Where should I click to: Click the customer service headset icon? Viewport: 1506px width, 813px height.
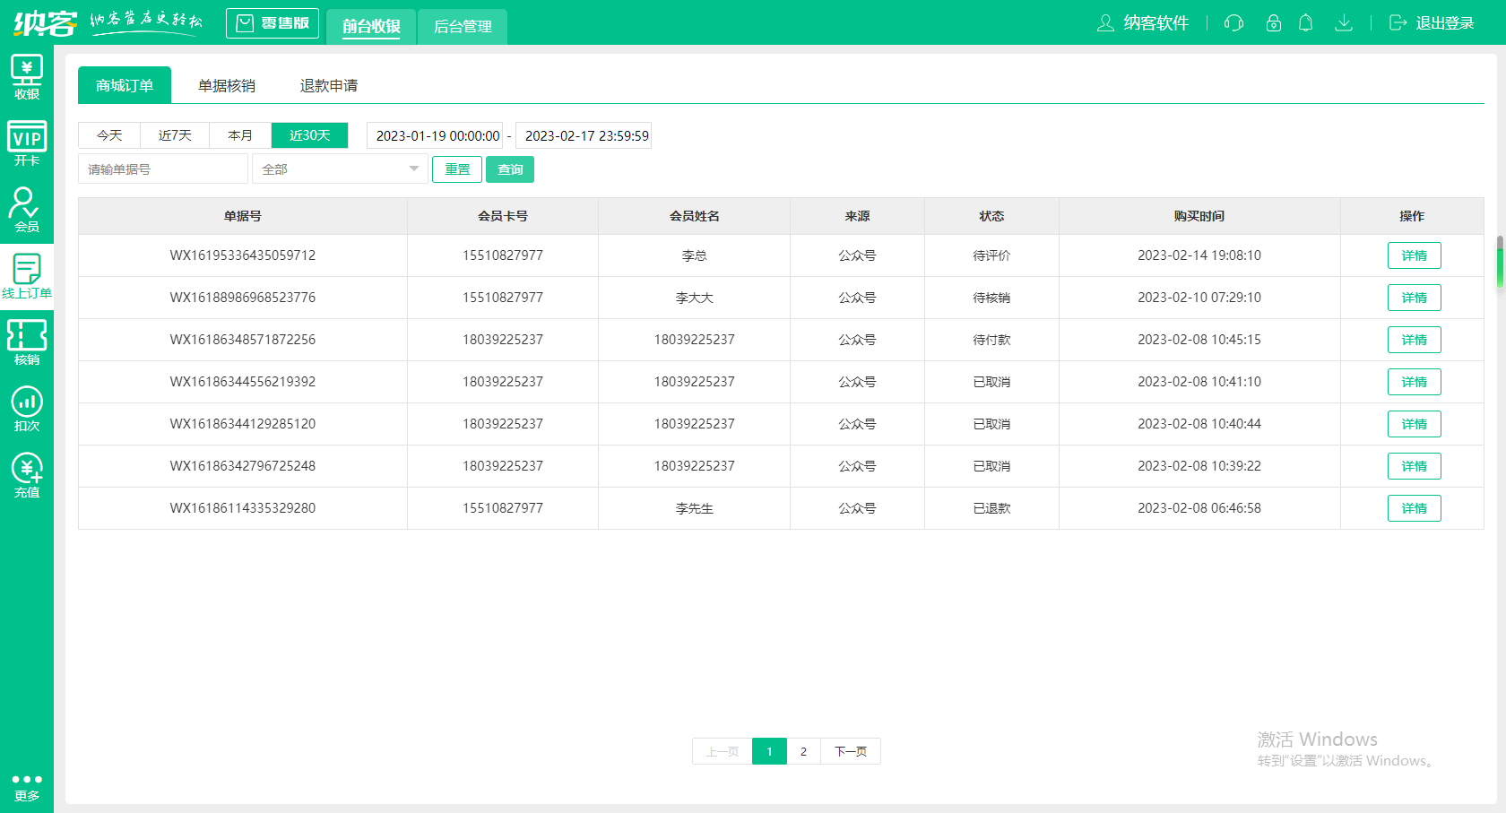click(x=1233, y=23)
